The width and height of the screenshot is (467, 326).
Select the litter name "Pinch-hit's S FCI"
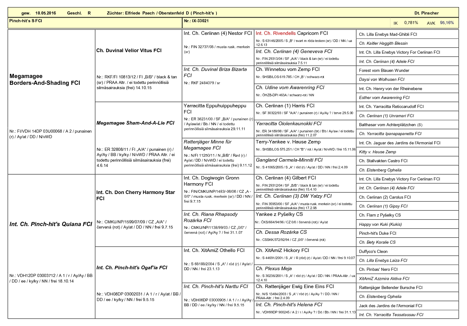pos(26,21)
